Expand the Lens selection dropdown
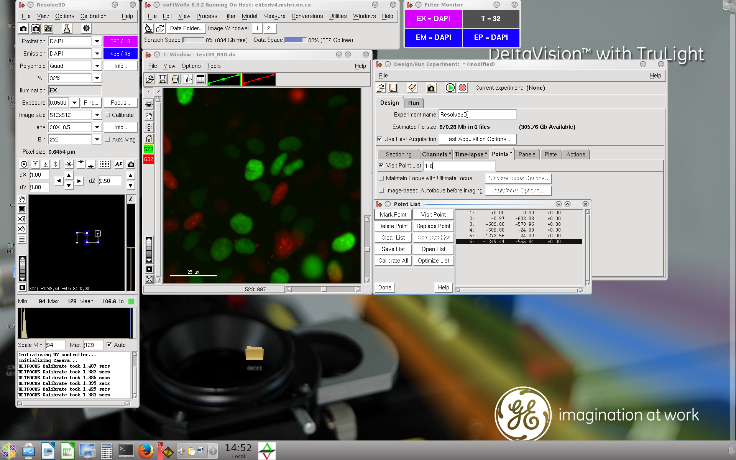 coord(97,127)
